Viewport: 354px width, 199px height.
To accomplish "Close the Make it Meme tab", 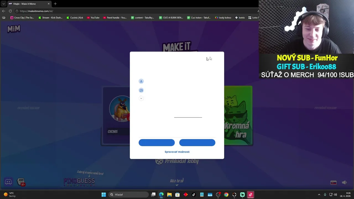I will click(x=49, y=4).
